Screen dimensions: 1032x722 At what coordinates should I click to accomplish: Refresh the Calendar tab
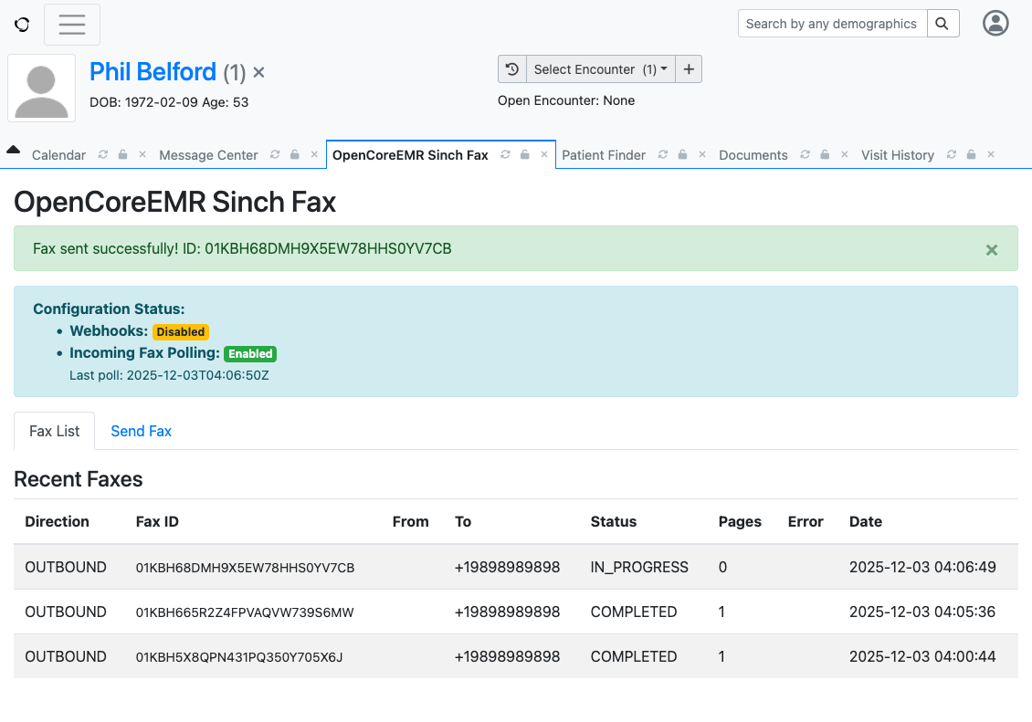[103, 155]
